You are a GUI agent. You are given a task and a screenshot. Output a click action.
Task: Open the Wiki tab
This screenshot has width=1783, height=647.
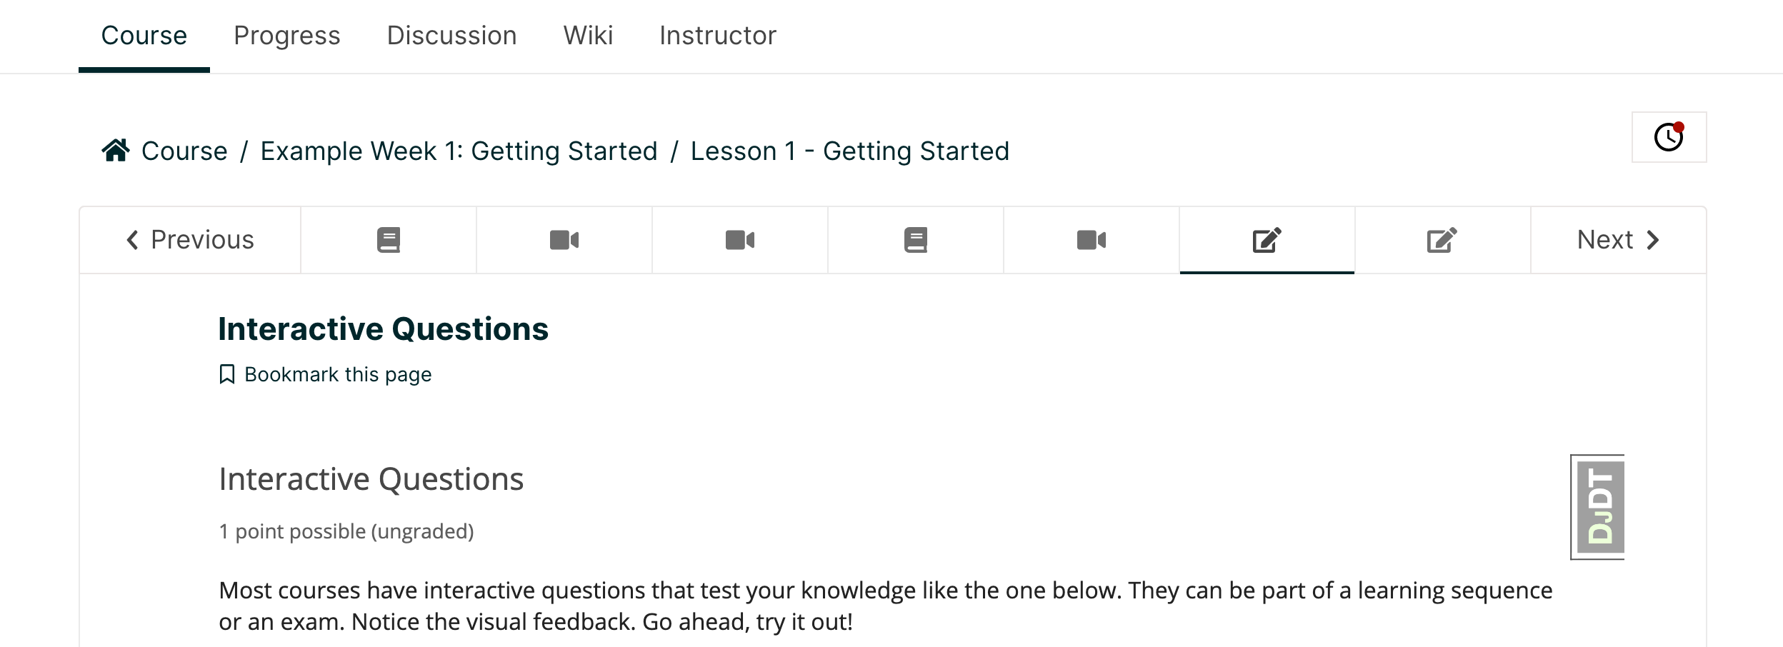coord(589,36)
